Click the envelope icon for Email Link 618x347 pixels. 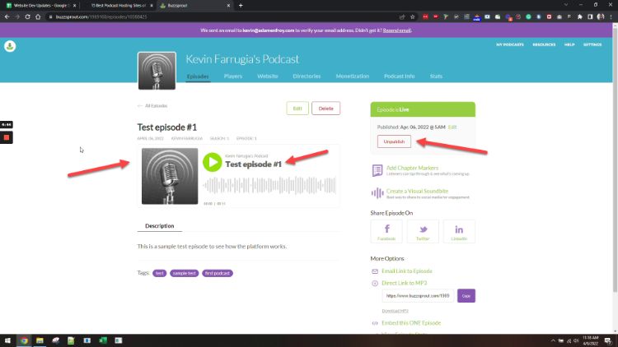pyautogui.click(x=375, y=271)
